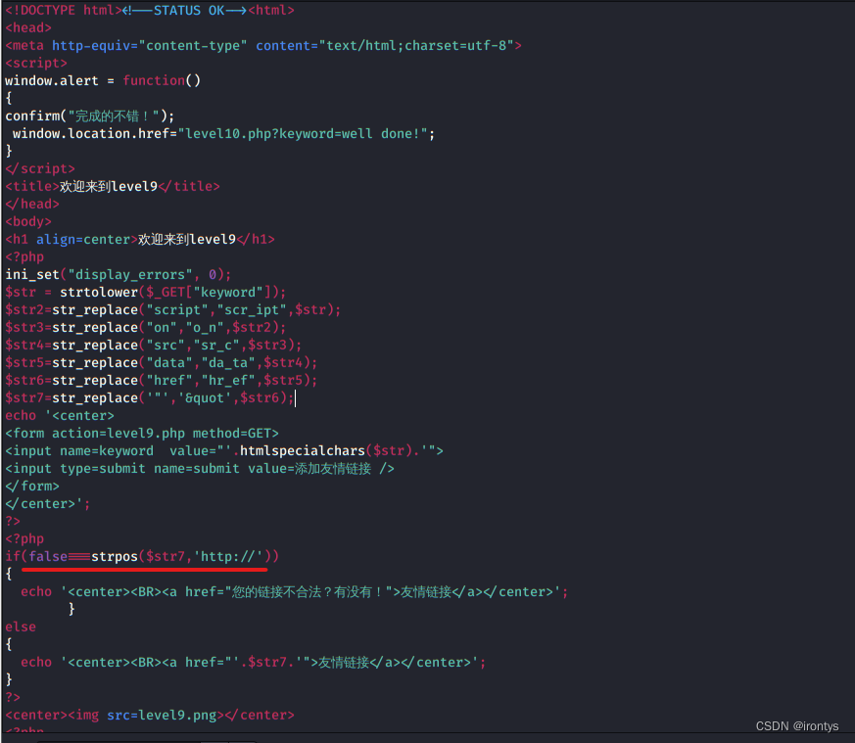Select the opening <head> tag line
Viewport: 855px width, 743px height.
coord(28,27)
